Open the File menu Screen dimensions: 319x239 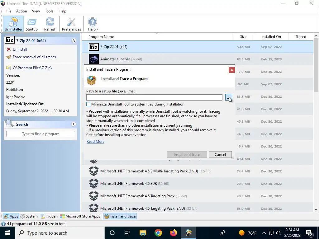[8, 11]
